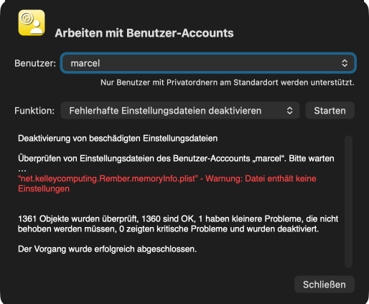369x304 pixels.
Task: Click the hint about Privatordnern am Standardort
Action: pos(228,83)
